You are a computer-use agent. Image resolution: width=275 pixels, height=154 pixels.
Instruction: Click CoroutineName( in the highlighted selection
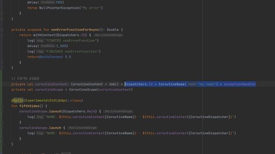coord(173,84)
